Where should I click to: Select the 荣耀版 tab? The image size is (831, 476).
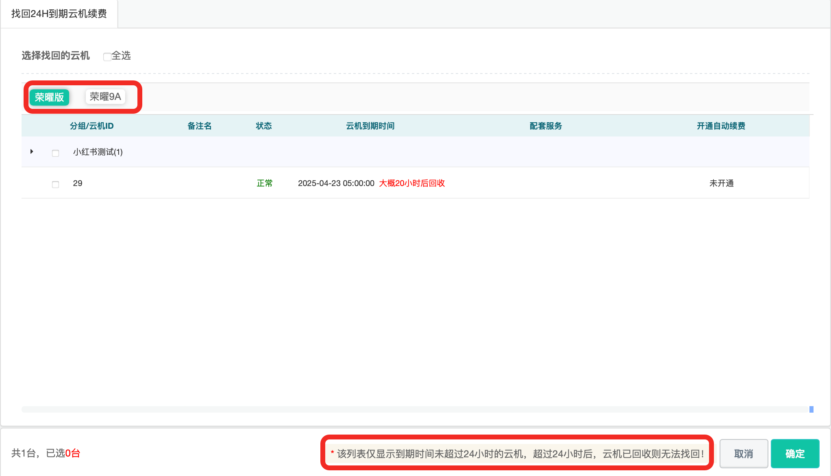(49, 97)
